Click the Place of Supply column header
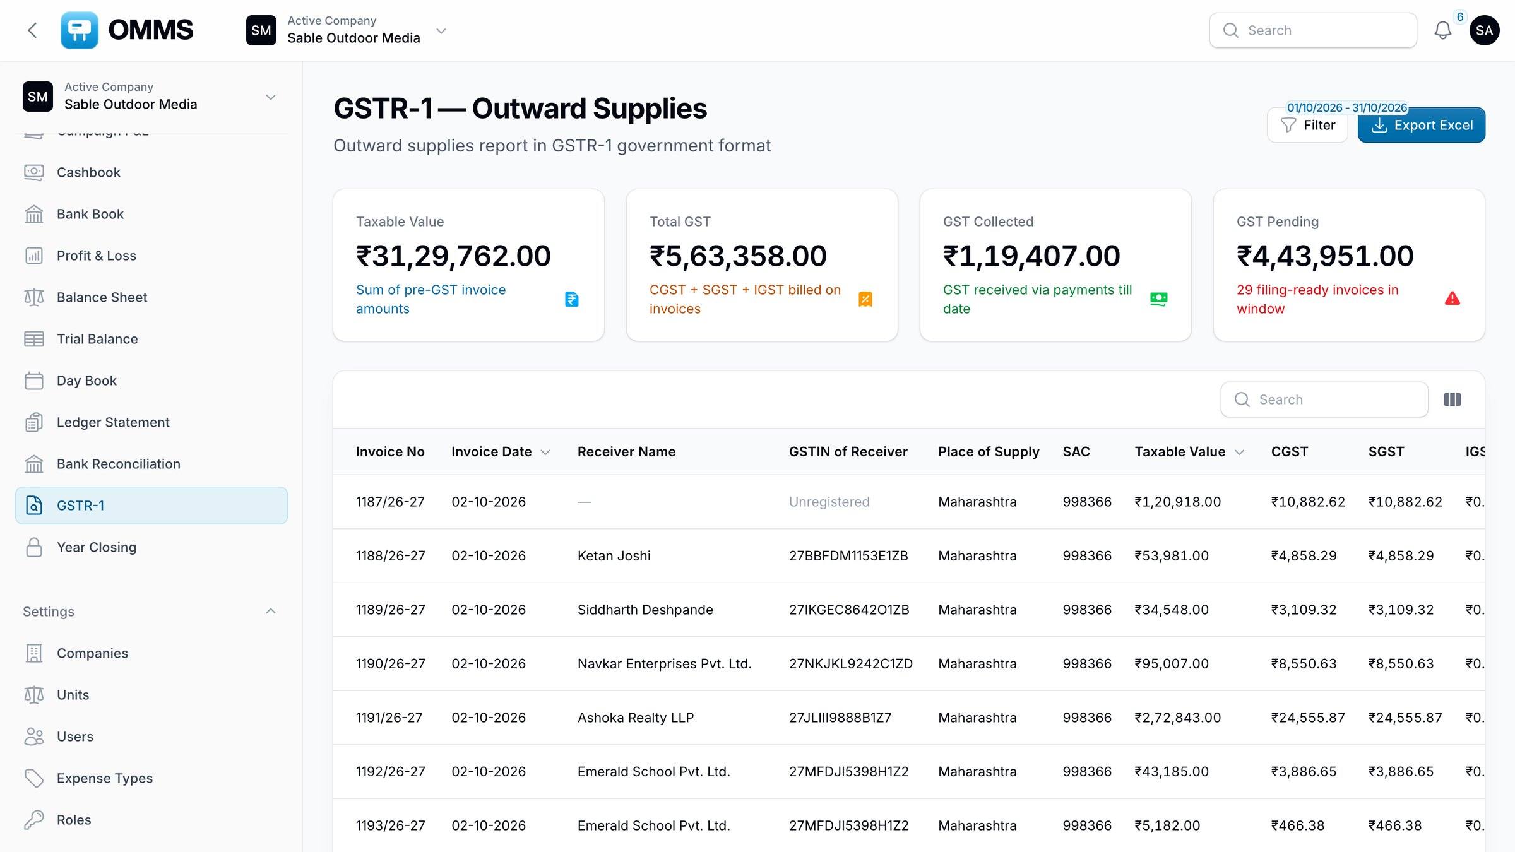Image resolution: width=1515 pixels, height=852 pixels. coord(989,452)
